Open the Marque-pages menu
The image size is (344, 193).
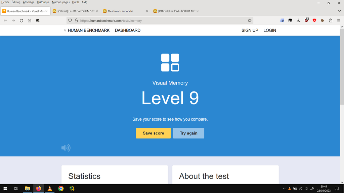(61, 2)
